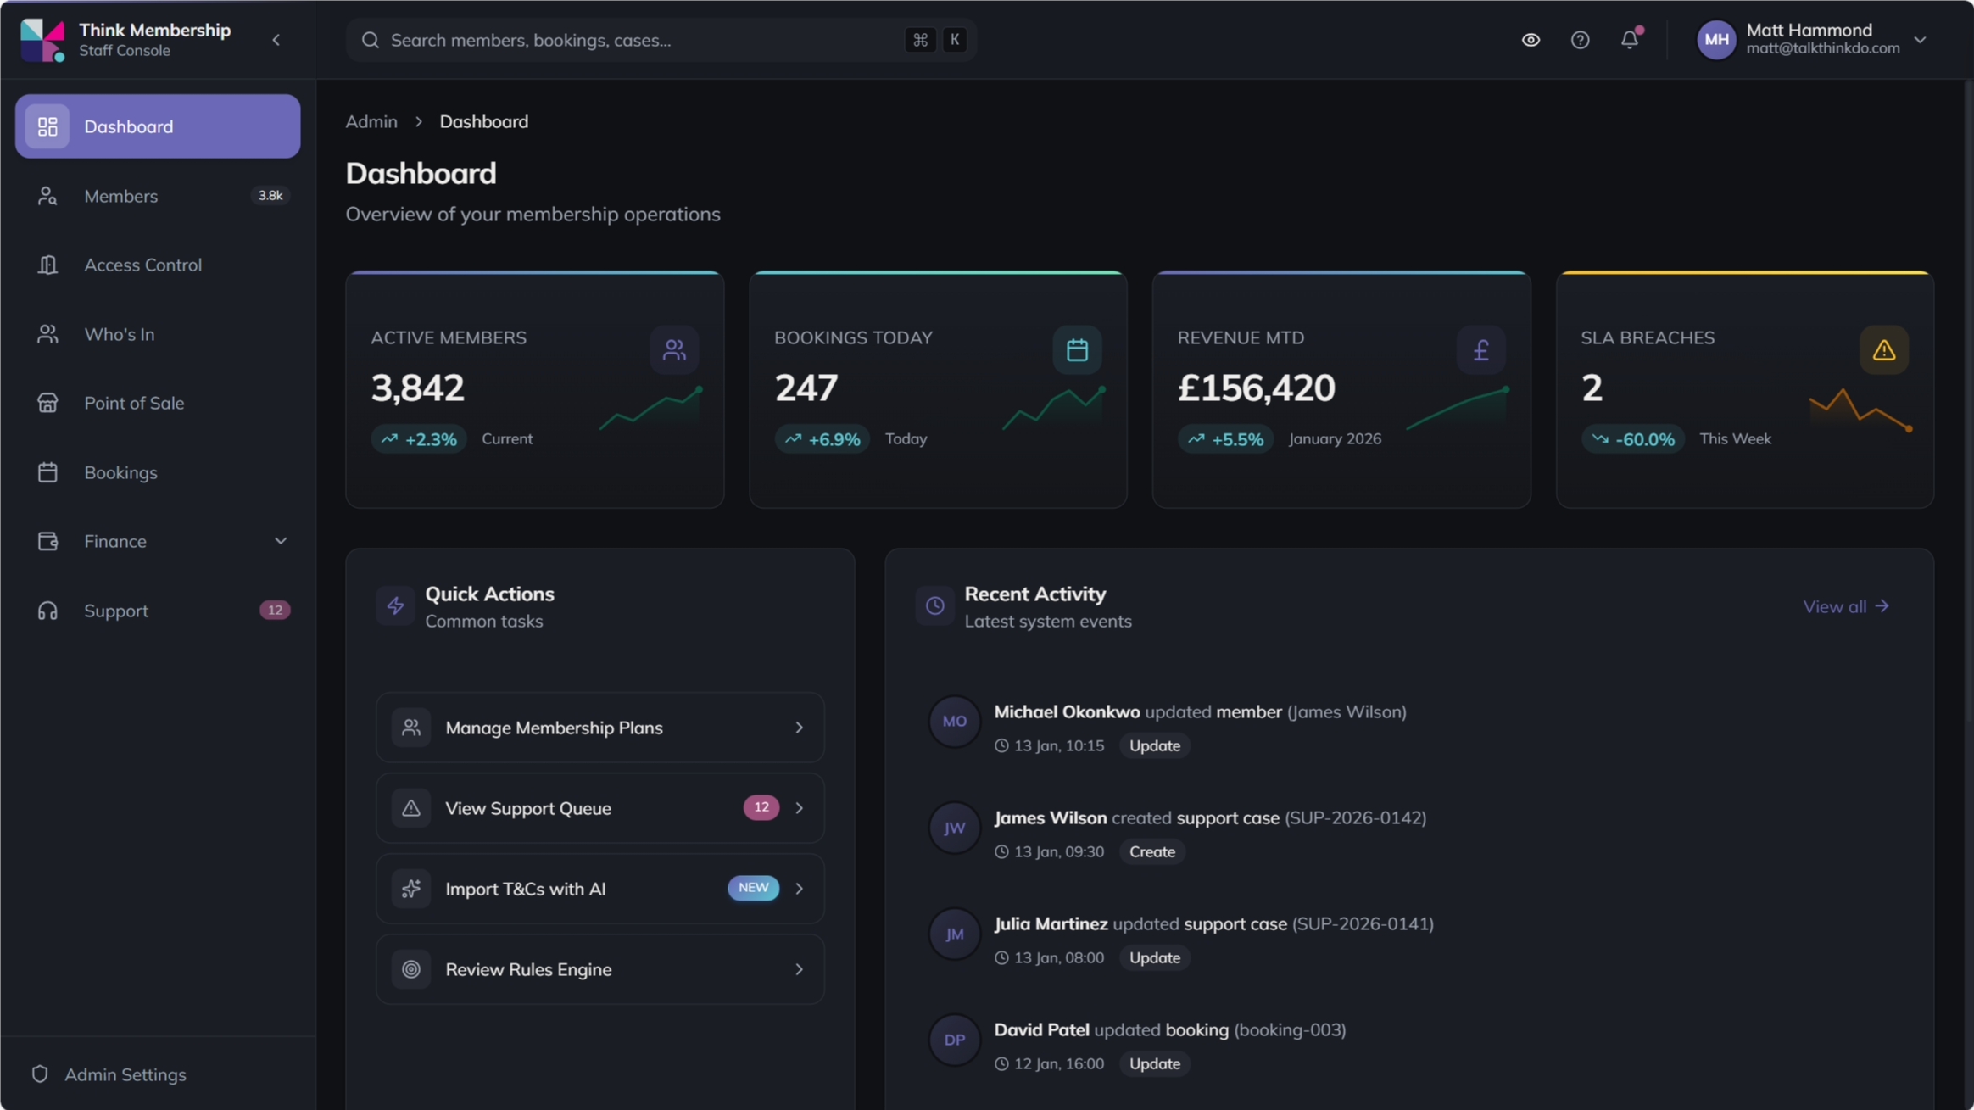Open View Support Queue
The height and width of the screenshot is (1110, 1974).
pos(599,808)
